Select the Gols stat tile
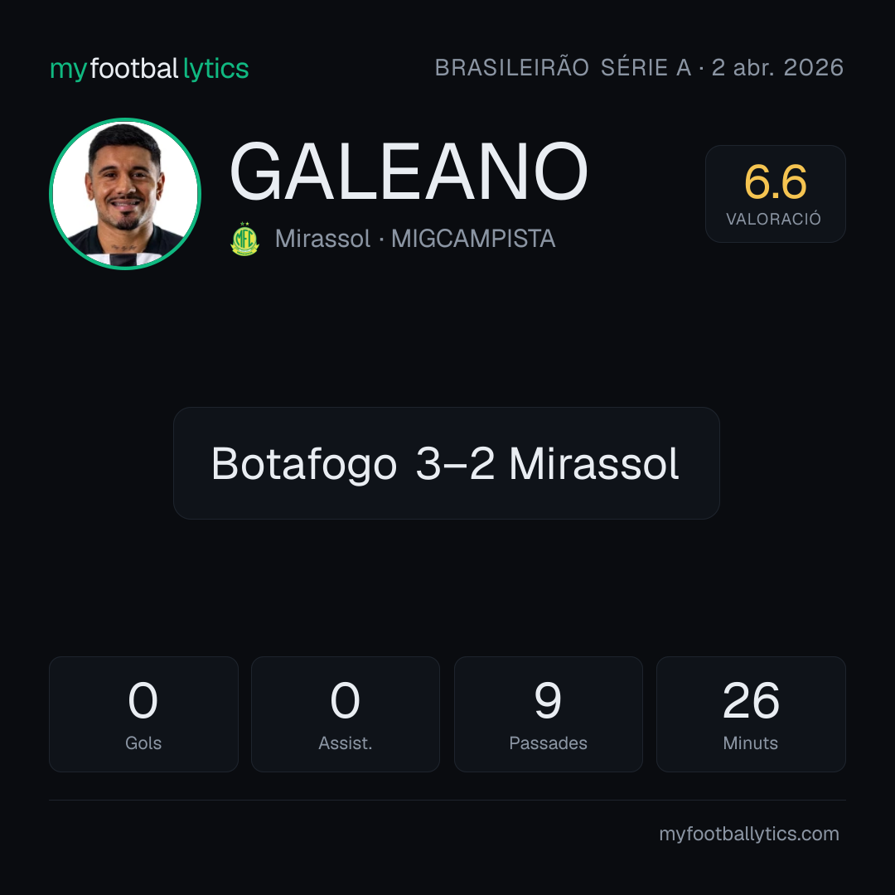Image resolution: width=895 pixels, height=895 pixels. (143, 714)
